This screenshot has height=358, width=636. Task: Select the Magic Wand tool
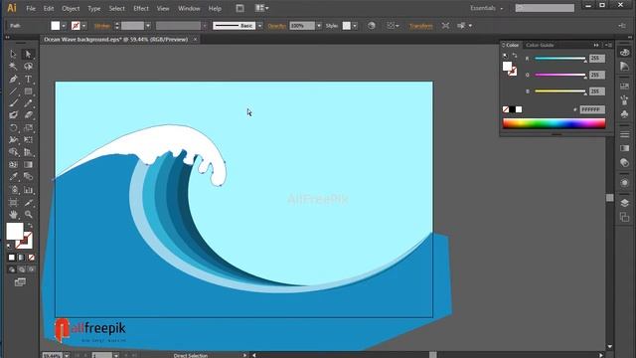click(13, 67)
